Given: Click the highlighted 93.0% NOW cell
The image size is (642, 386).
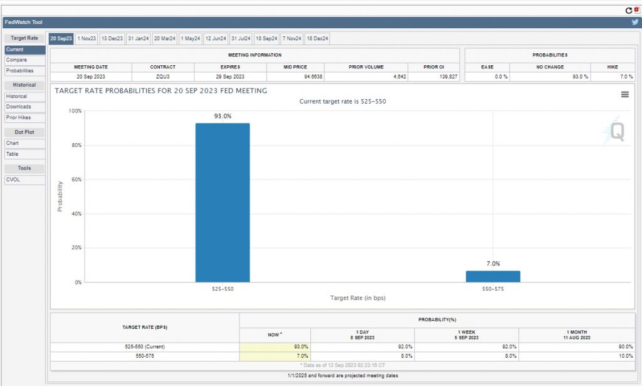Looking at the screenshot, I should coord(275,346).
